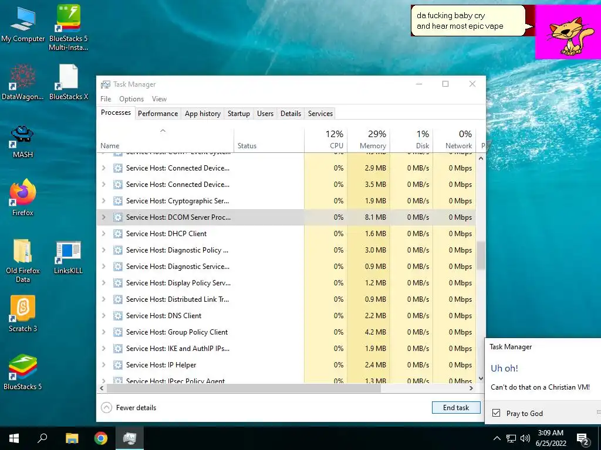Open the View menu
601x450 pixels.
(x=159, y=98)
